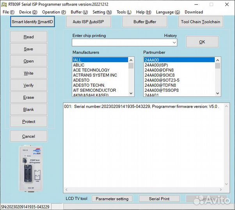Click the Open button
Viewport: 235px width, 210px height.
(28, 61)
